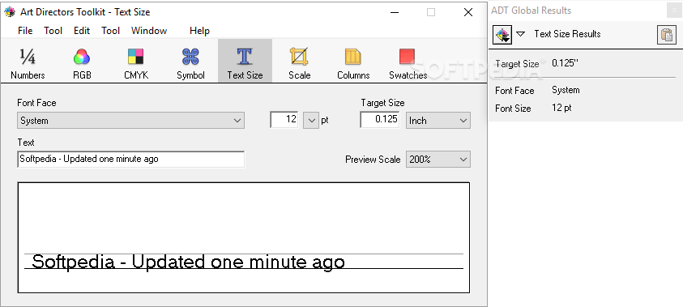The height and width of the screenshot is (307, 683).
Task: Open the Window menu
Action: 149,31
